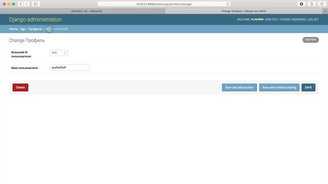Go forward using Safari's forward arrow
Image resolution: width=328 pixels, height=184 pixels.
(26, 4)
